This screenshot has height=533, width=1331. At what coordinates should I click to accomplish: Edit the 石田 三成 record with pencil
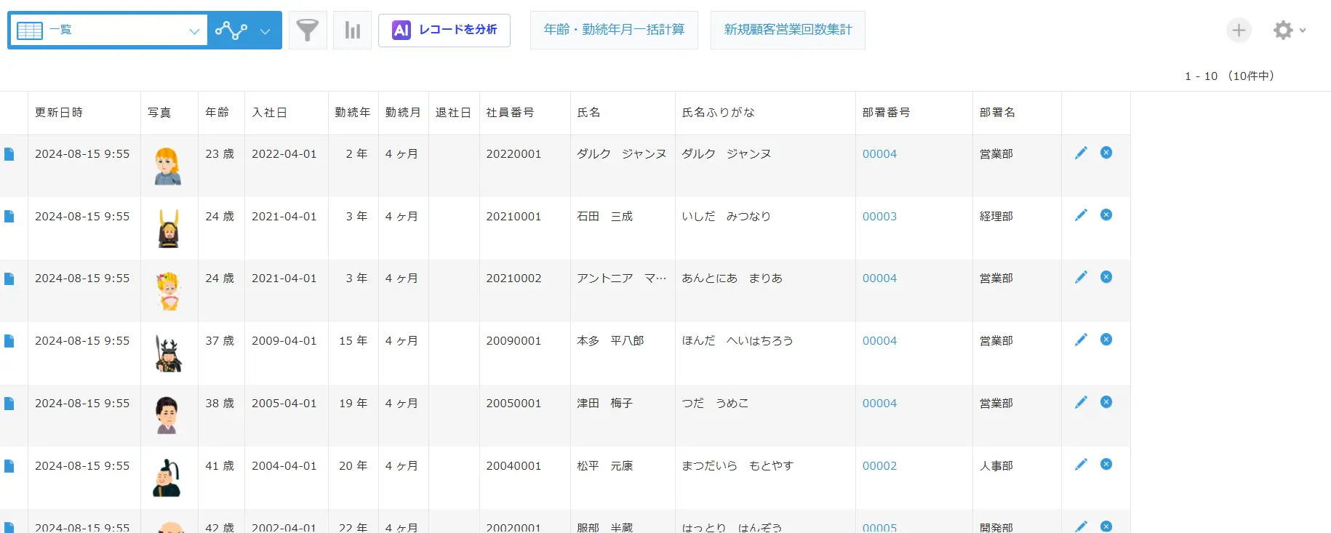coord(1081,215)
